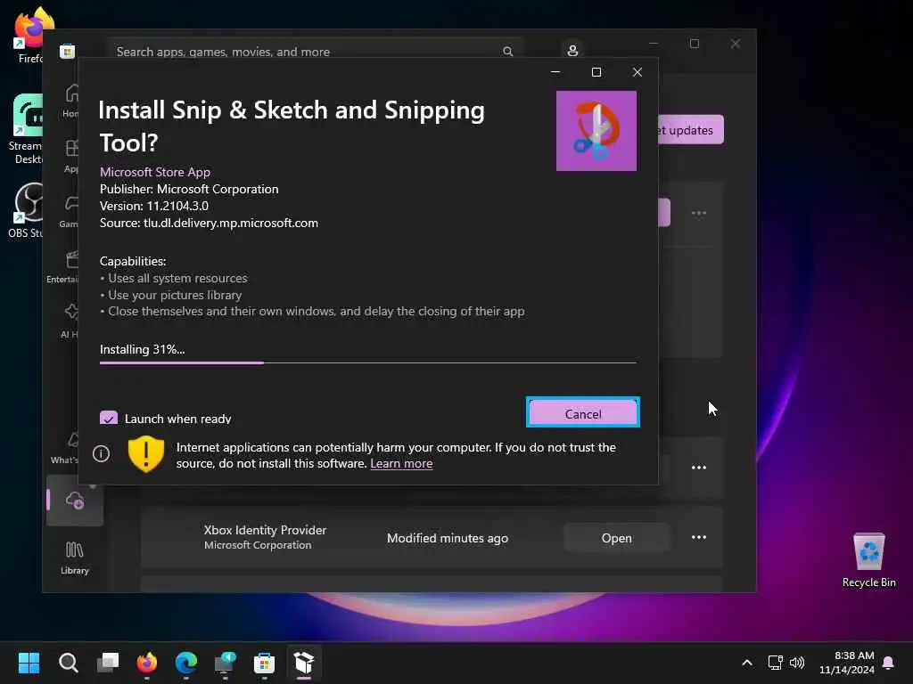Open notifications bell icon
Viewport: 913px width, 684px height.
889,663
